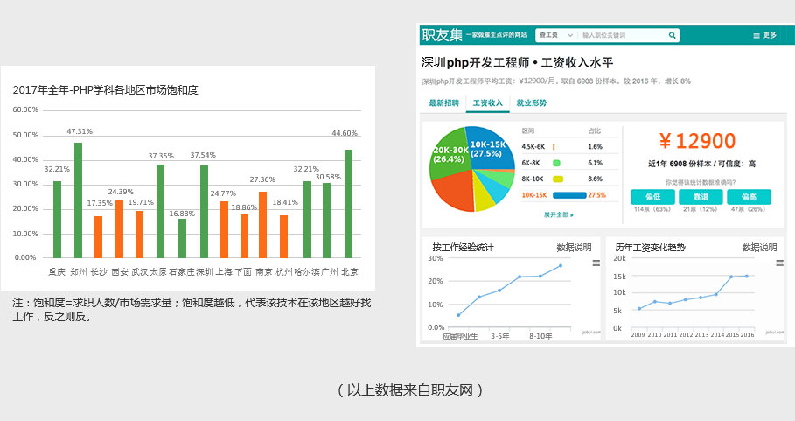Click the 2016 data point on salary trend
The image size is (795, 421).
[x=746, y=276]
